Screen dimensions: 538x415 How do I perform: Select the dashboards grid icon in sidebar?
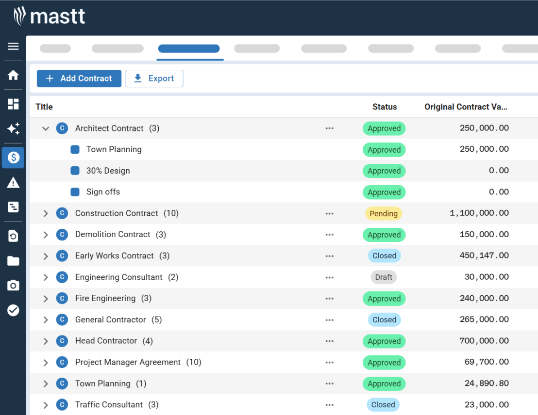[x=13, y=104]
